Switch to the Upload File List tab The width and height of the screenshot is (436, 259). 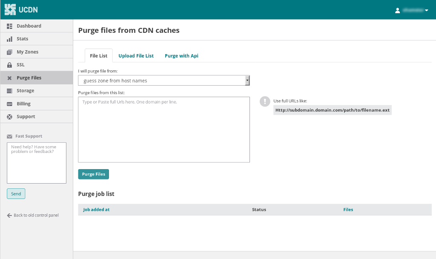click(136, 56)
